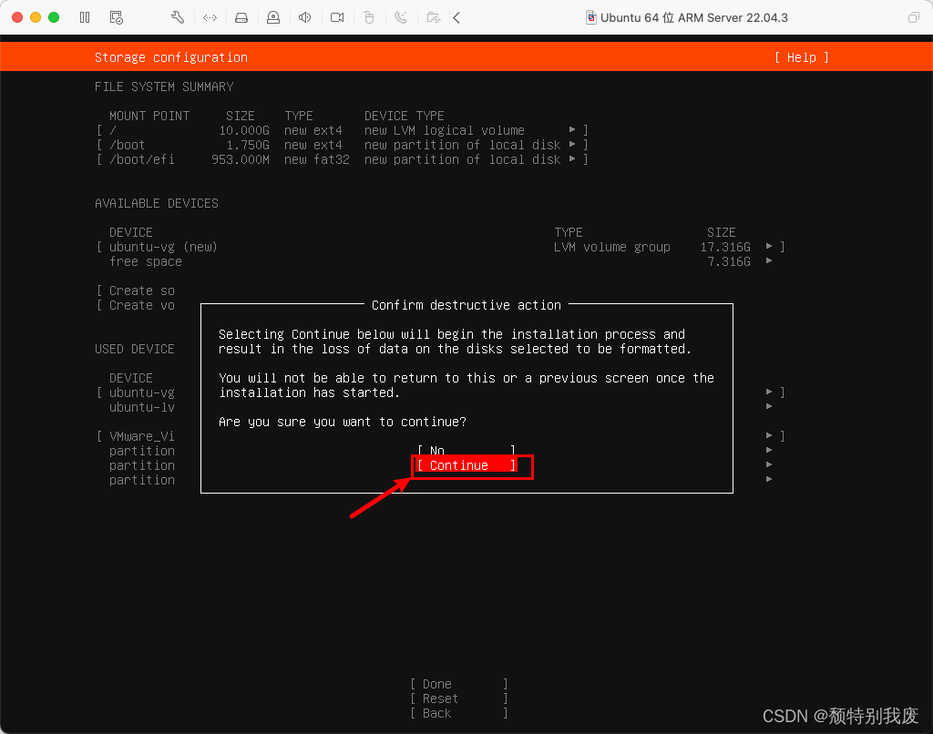The image size is (933, 734).
Task: Click the 10.000G size value
Action: point(244,130)
